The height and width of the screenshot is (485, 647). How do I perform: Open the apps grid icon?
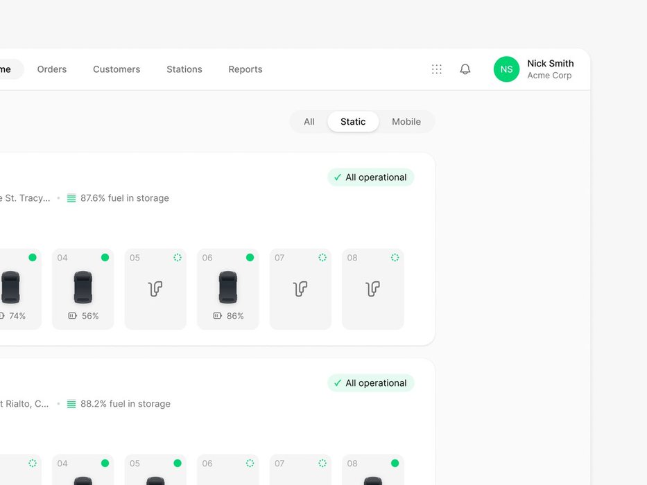tap(436, 69)
